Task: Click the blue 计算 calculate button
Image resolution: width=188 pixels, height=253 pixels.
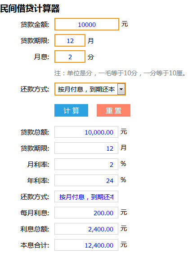Action: [x=71, y=110]
